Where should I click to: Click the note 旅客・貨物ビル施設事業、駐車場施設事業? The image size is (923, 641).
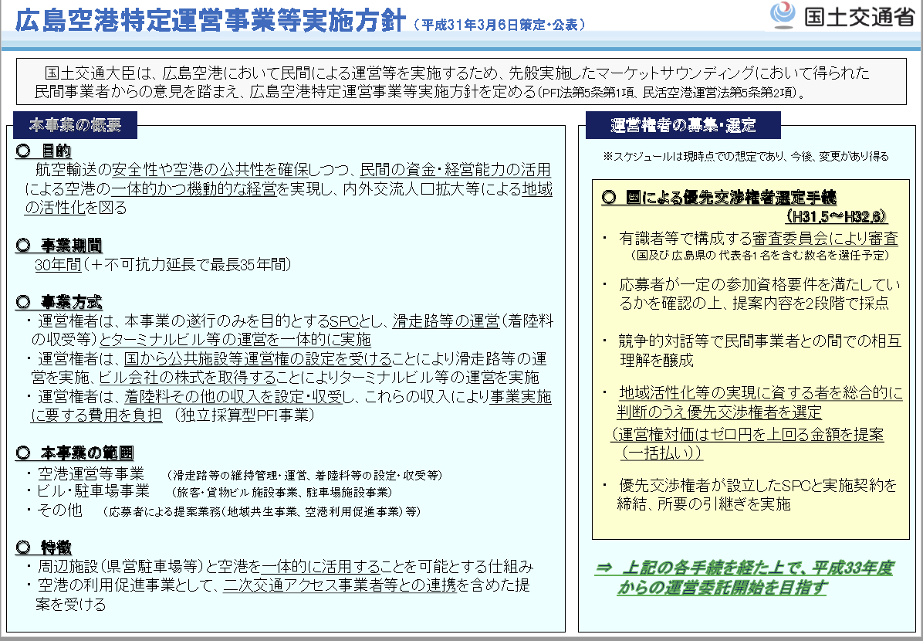(282, 493)
